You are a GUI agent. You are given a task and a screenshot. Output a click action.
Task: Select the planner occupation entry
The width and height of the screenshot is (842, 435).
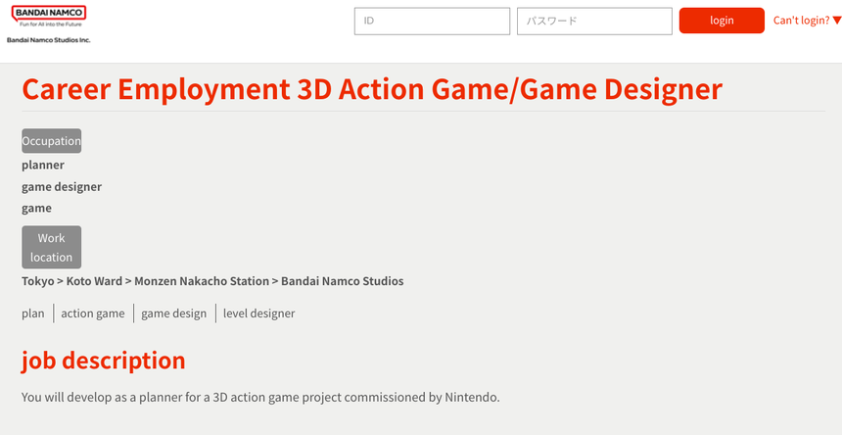pos(43,165)
